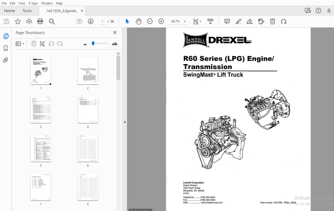
Task: Open the Window menu
Action: 47,3
